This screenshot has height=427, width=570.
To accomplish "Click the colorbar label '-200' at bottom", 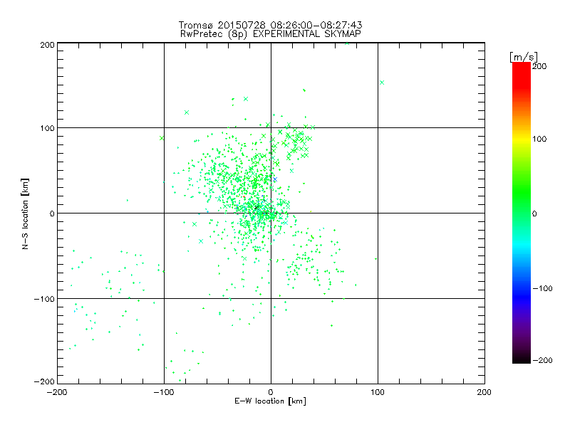I will 542,360.
